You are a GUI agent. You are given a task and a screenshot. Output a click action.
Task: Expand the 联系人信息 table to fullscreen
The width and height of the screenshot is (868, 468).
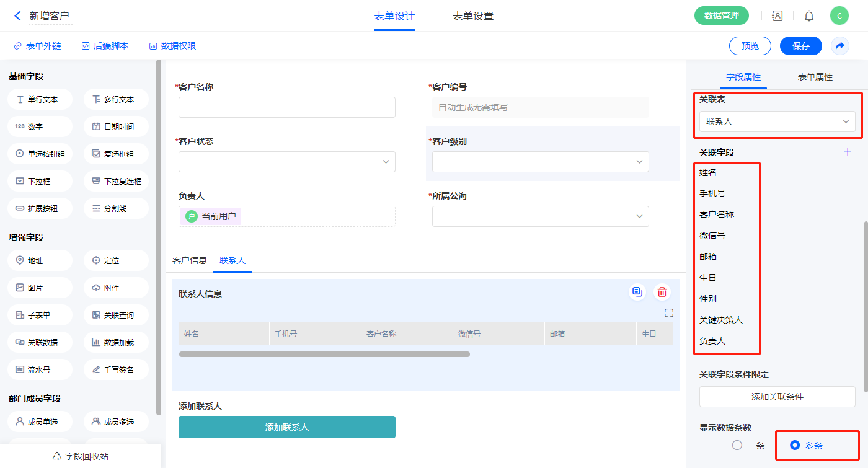pos(668,313)
